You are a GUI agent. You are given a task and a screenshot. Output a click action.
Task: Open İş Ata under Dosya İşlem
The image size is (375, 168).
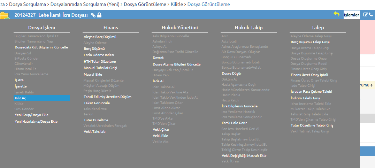click(x=19, y=80)
